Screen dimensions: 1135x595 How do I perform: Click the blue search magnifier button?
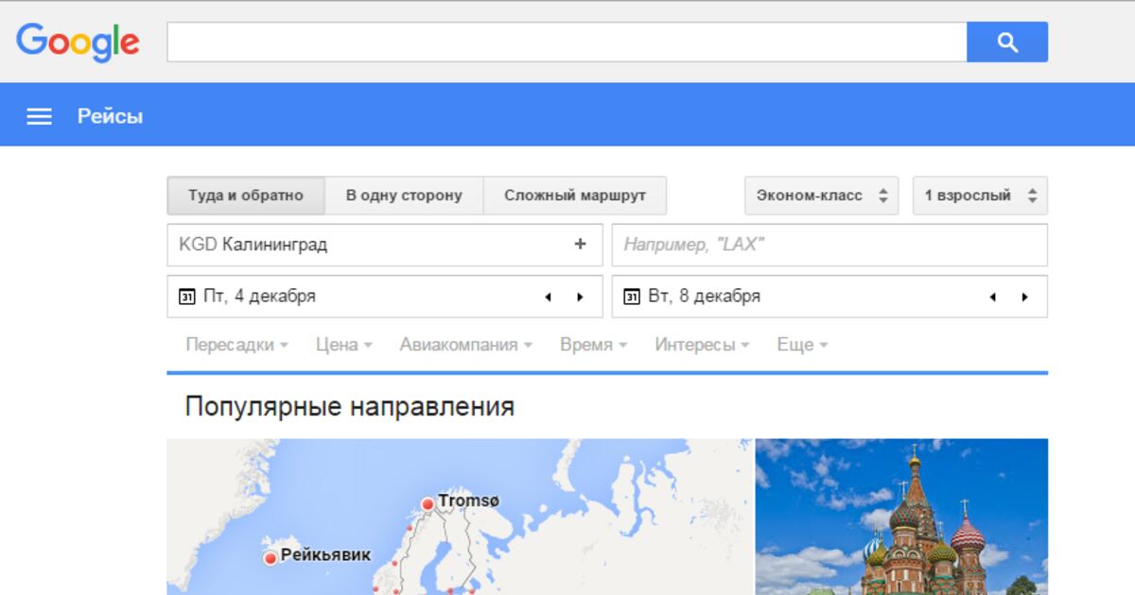coord(1007,42)
